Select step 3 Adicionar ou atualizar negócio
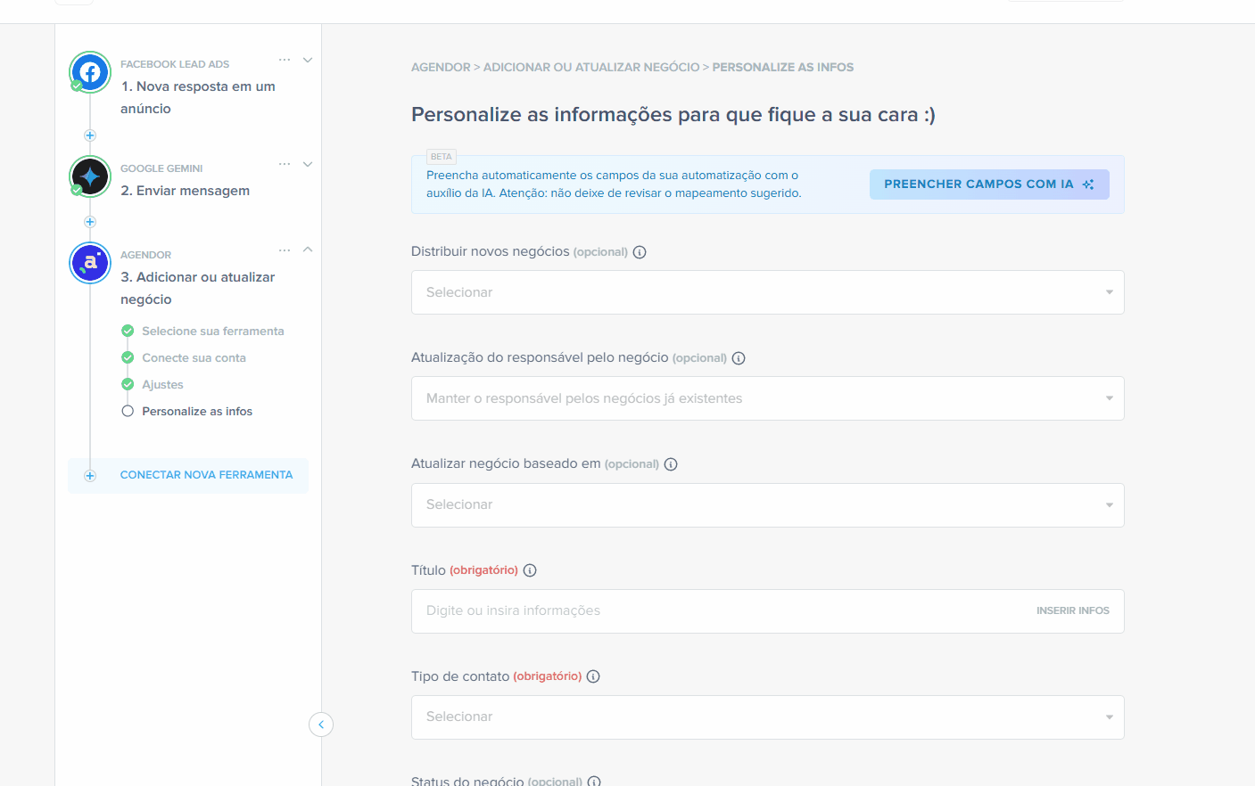This screenshot has width=1255, height=786. coord(198,288)
